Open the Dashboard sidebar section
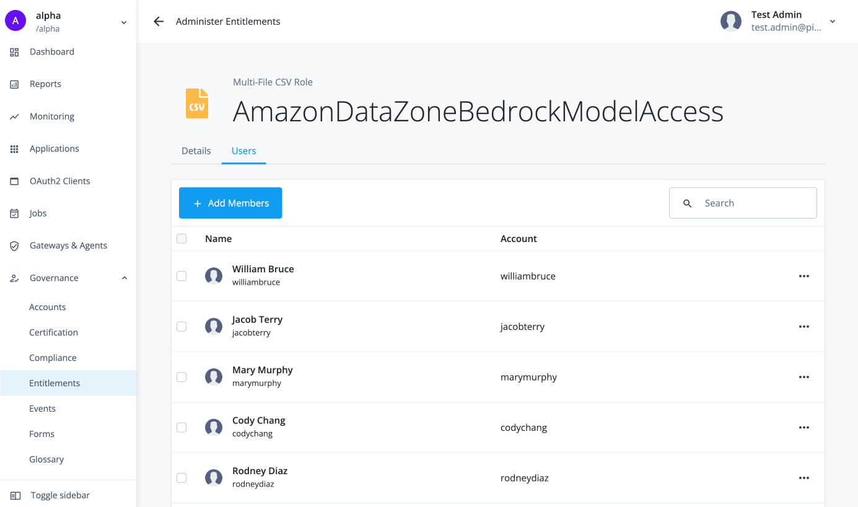 pyautogui.click(x=52, y=51)
